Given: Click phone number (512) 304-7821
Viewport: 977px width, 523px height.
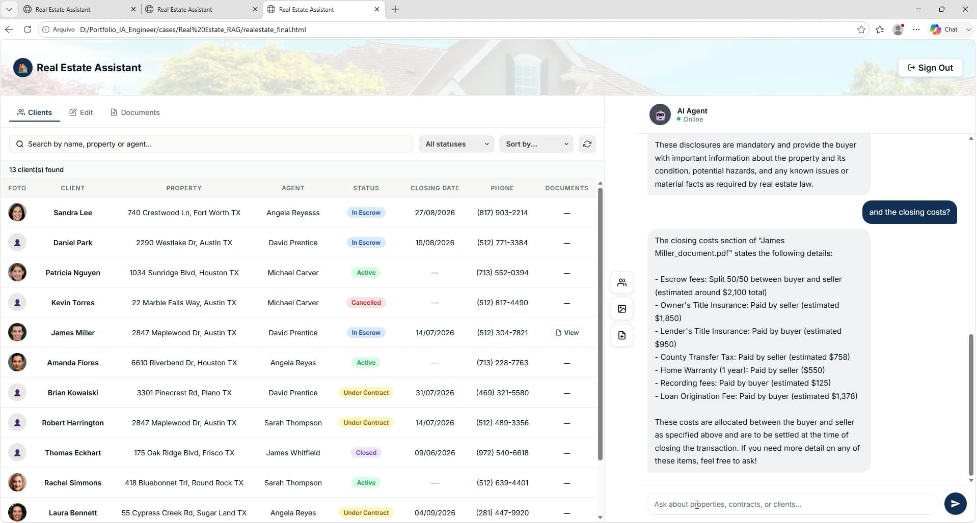Looking at the screenshot, I should 502,332.
